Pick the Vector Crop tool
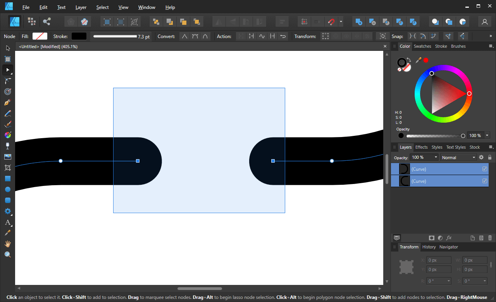 click(x=8, y=167)
